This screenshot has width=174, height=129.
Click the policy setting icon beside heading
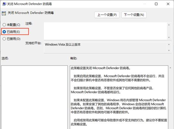pos(4,13)
